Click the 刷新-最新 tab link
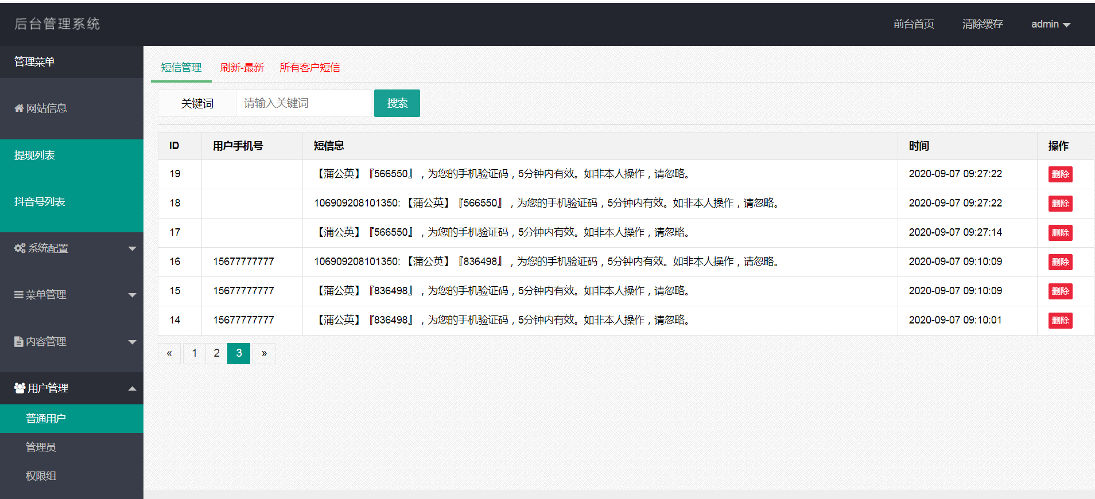This screenshot has width=1095, height=499. pos(242,68)
